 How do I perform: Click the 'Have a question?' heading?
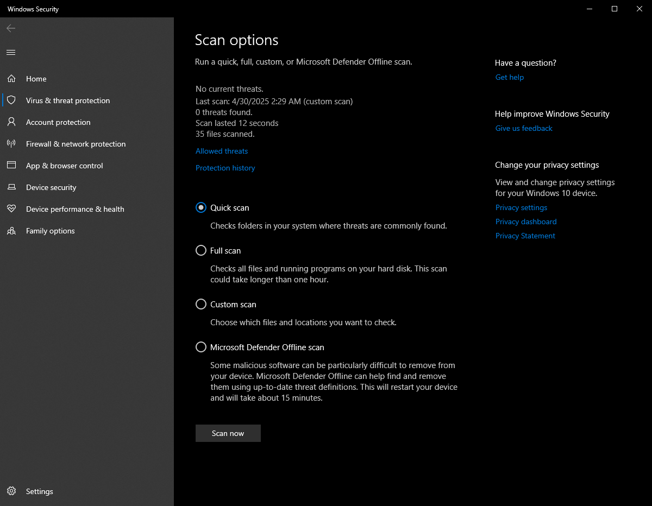click(525, 63)
